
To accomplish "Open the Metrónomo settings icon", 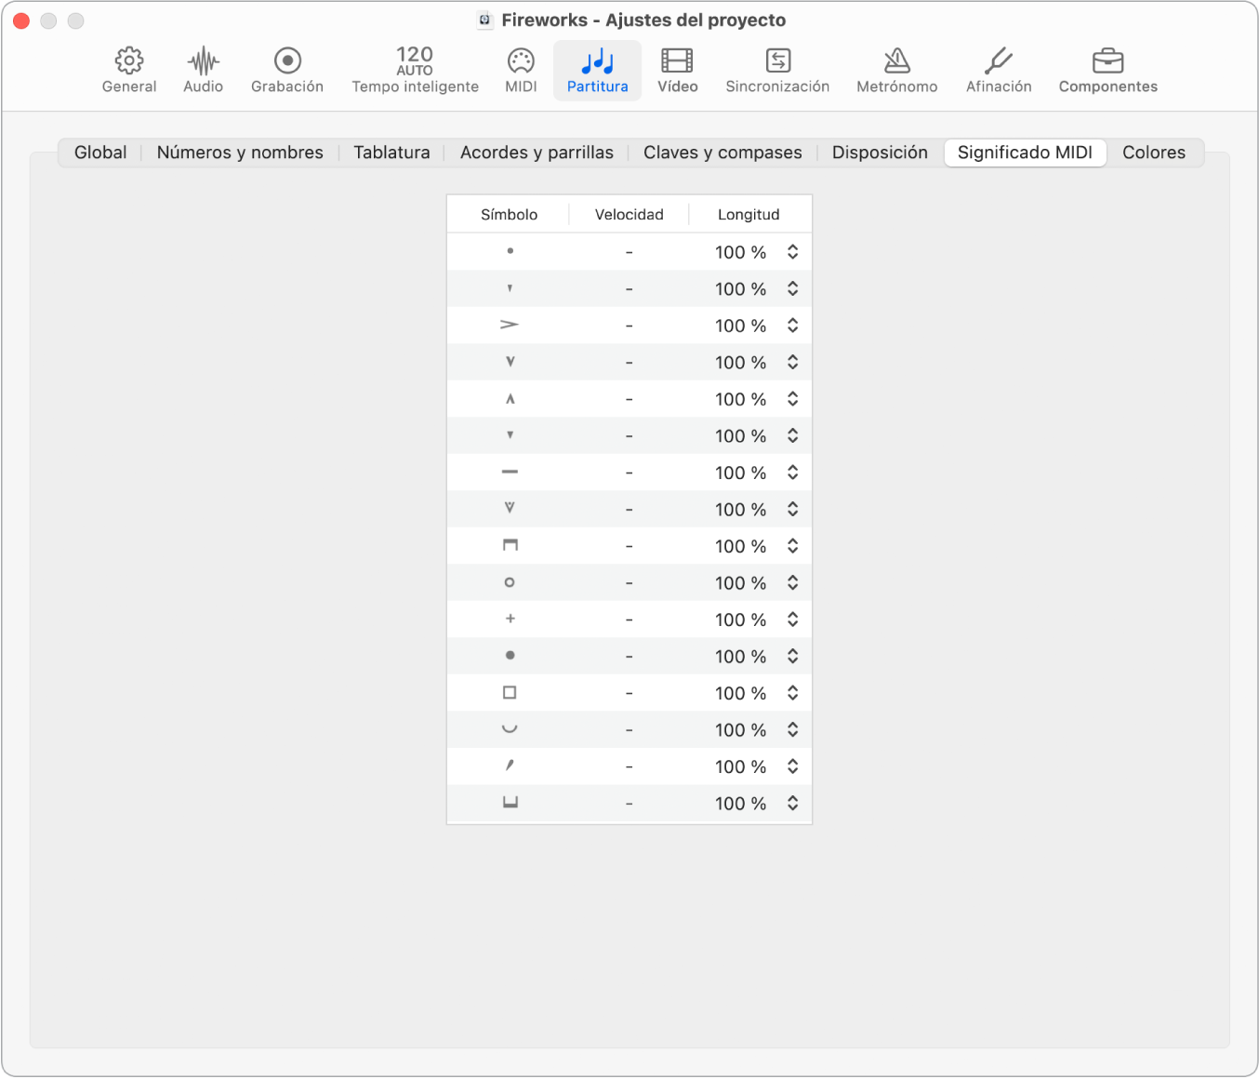I will 896,71.
